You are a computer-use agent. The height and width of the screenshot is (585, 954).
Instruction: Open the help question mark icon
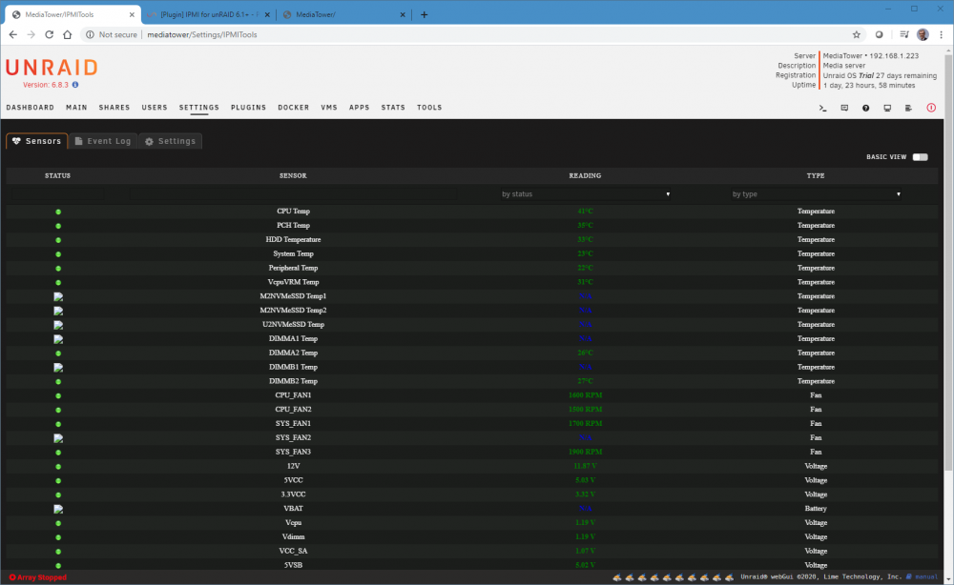click(866, 108)
